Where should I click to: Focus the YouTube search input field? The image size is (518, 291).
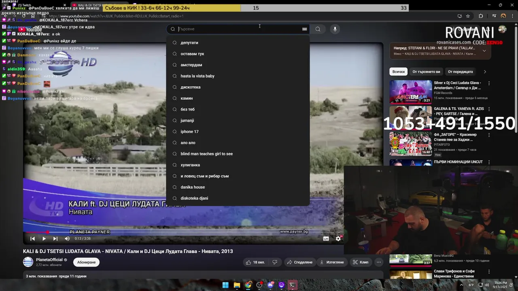click(239, 29)
